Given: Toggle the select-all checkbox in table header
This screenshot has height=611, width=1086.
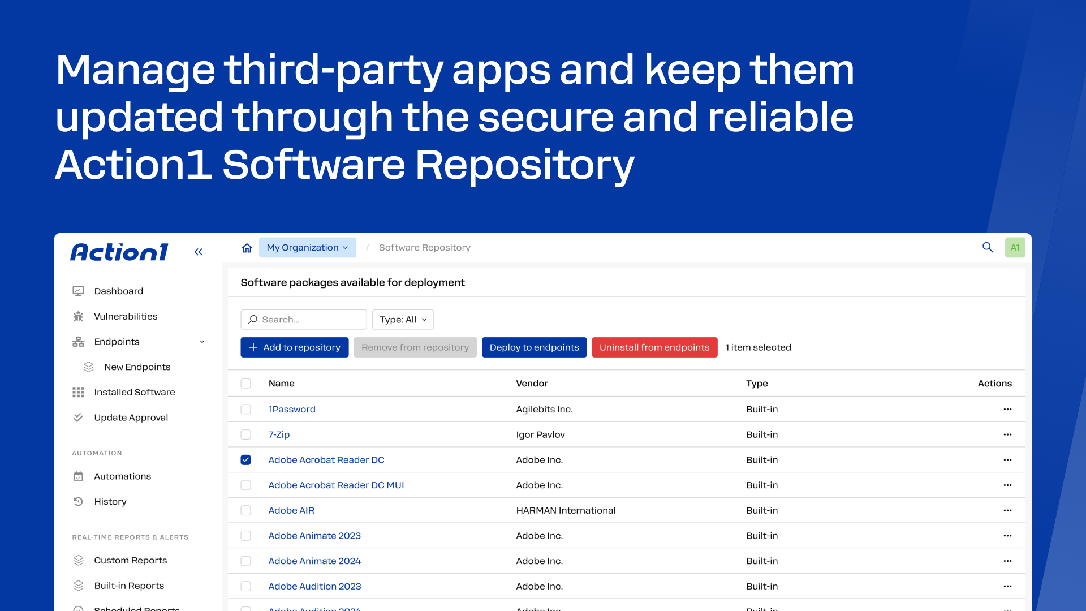Looking at the screenshot, I should (245, 384).
